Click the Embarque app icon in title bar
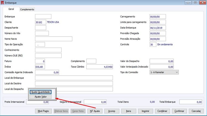 pos(2,2)
